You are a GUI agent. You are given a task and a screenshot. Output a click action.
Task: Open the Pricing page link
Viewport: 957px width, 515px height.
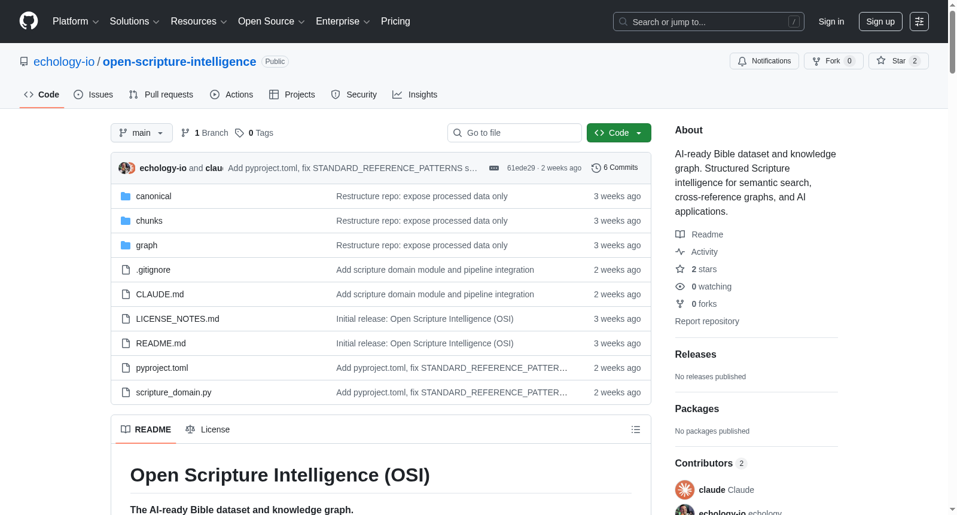395,22
